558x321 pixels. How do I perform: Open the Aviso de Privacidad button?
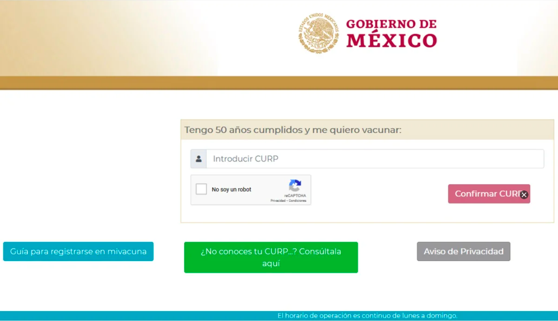463,251
